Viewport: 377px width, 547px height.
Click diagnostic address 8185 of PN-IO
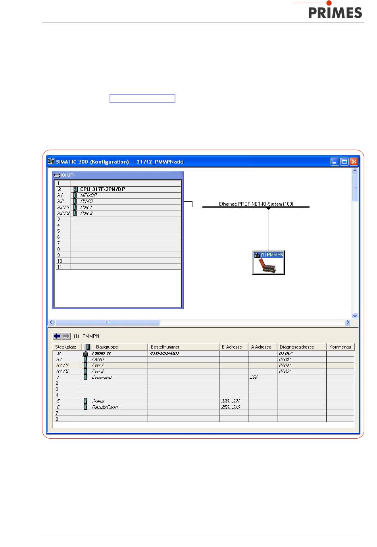(x=285, y=359)
